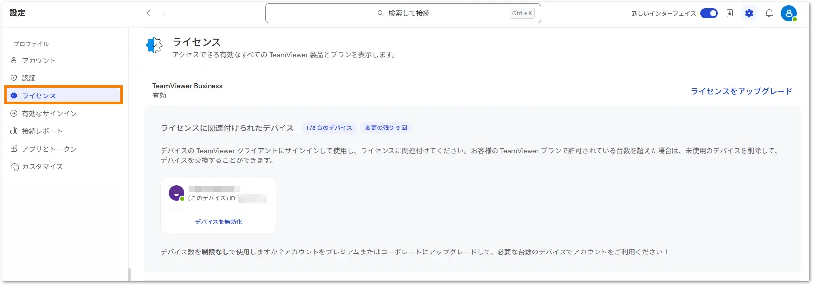This screenshot has height=285, width=813.
Task: Click the large license header badge icon
Action: coord(154,45)
